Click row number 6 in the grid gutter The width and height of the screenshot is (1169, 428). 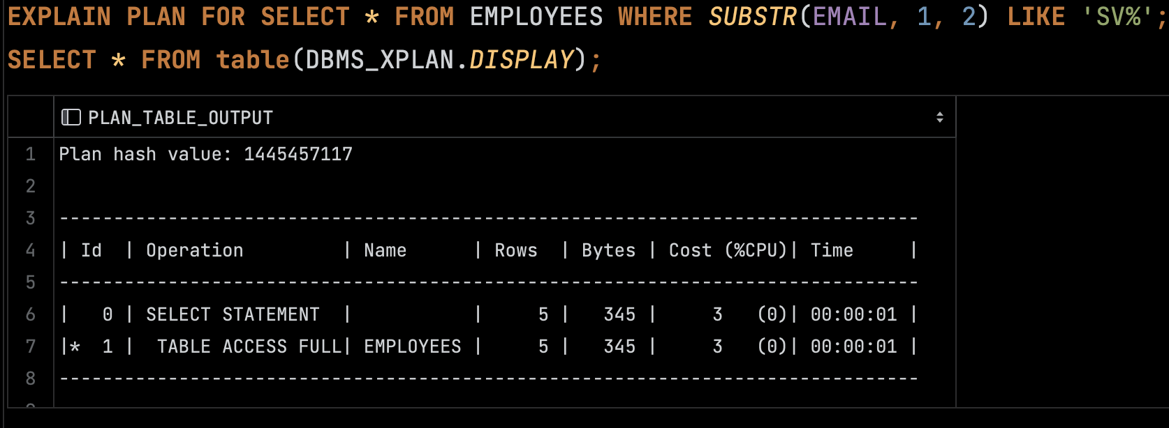pos(31,314)
